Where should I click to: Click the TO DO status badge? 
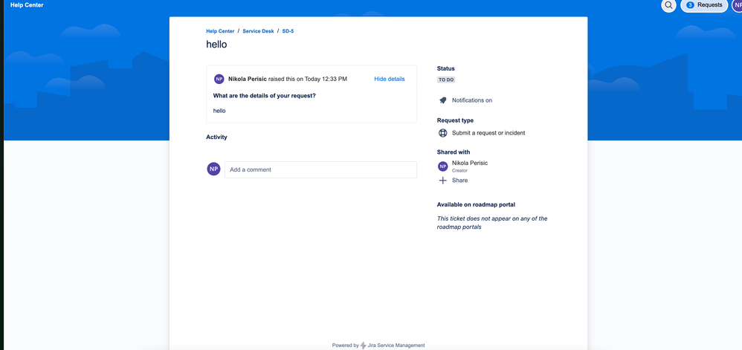tap(446, 80)
